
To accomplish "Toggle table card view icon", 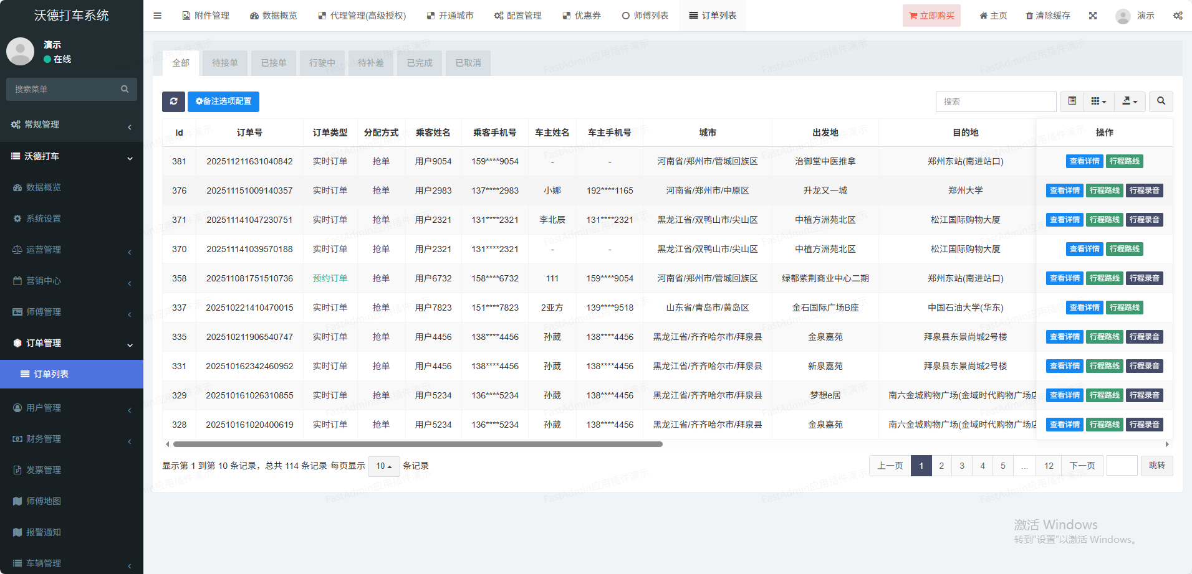I will point(1072,101).
